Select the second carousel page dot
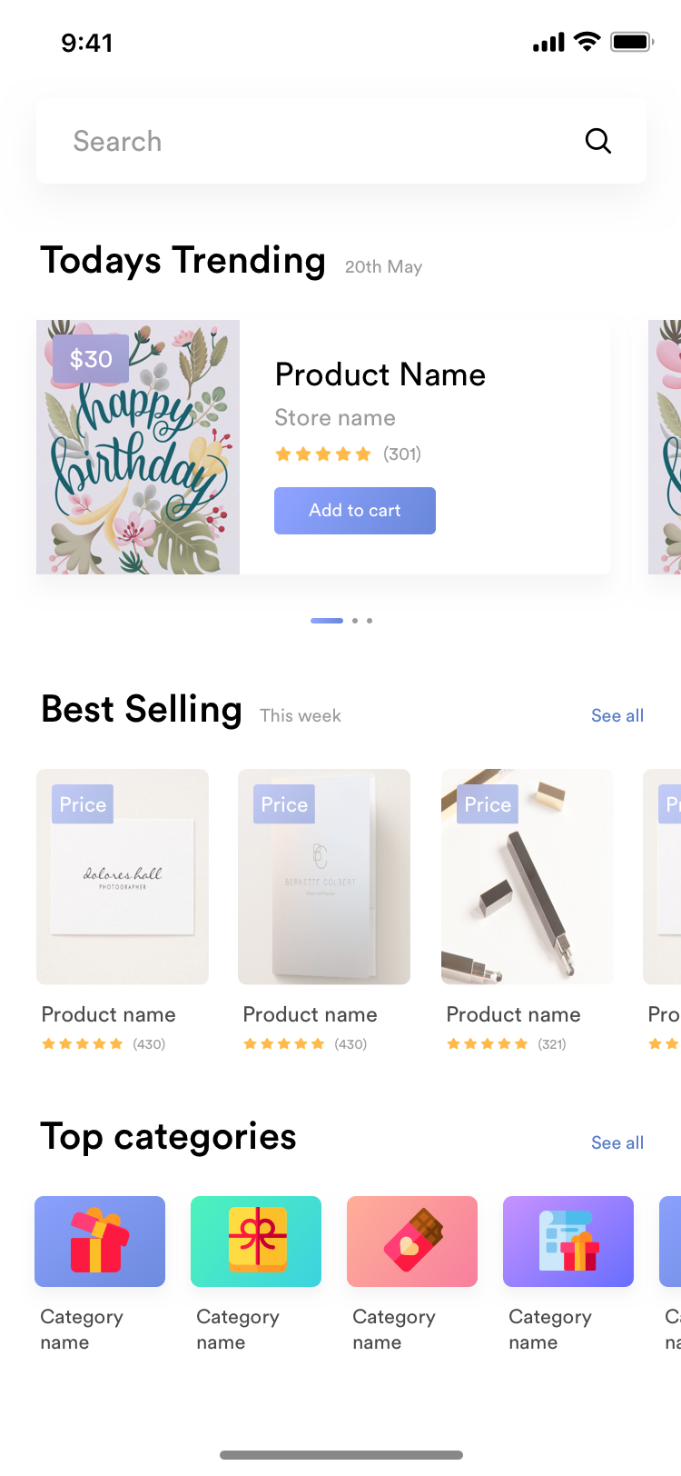Image resolution: width=681 pixels, height=1476 pixels. click(x=355, y=621)
